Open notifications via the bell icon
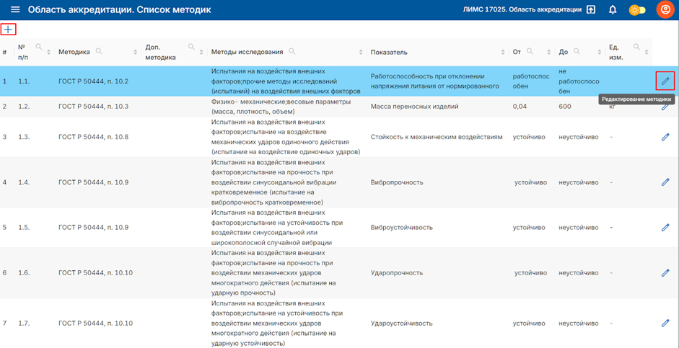Image resolution: width=679 pixels, height=348 pixels. 613,10
